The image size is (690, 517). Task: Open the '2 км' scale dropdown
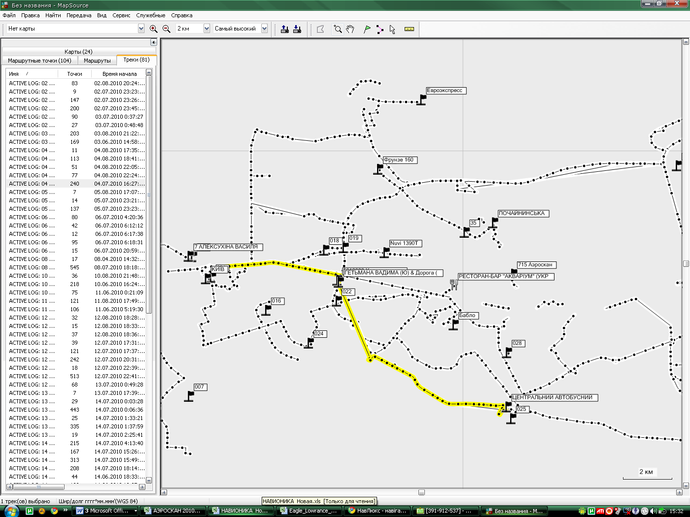click(207, 29)
